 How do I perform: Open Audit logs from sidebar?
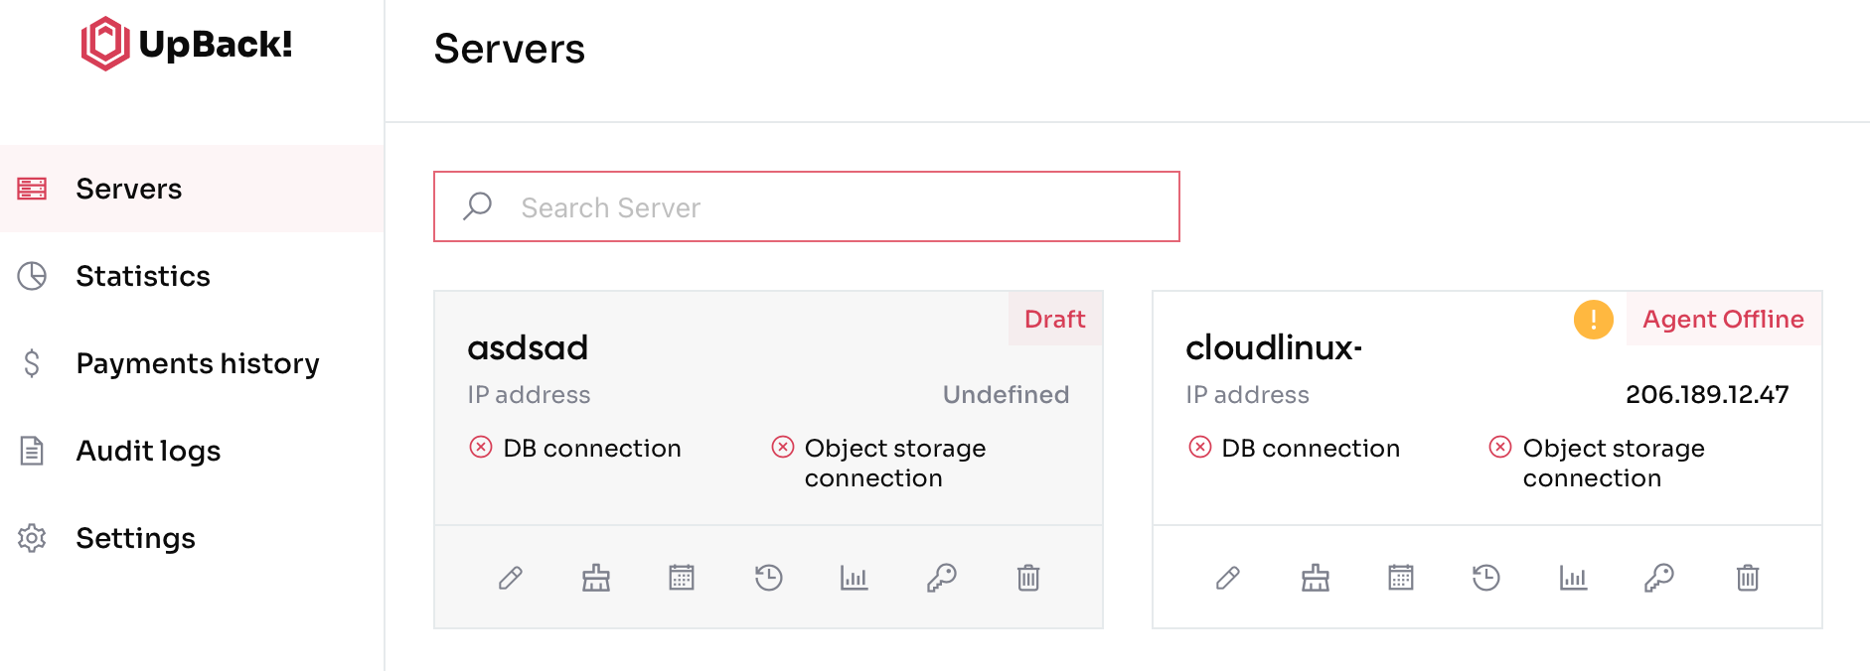(148, 451)
